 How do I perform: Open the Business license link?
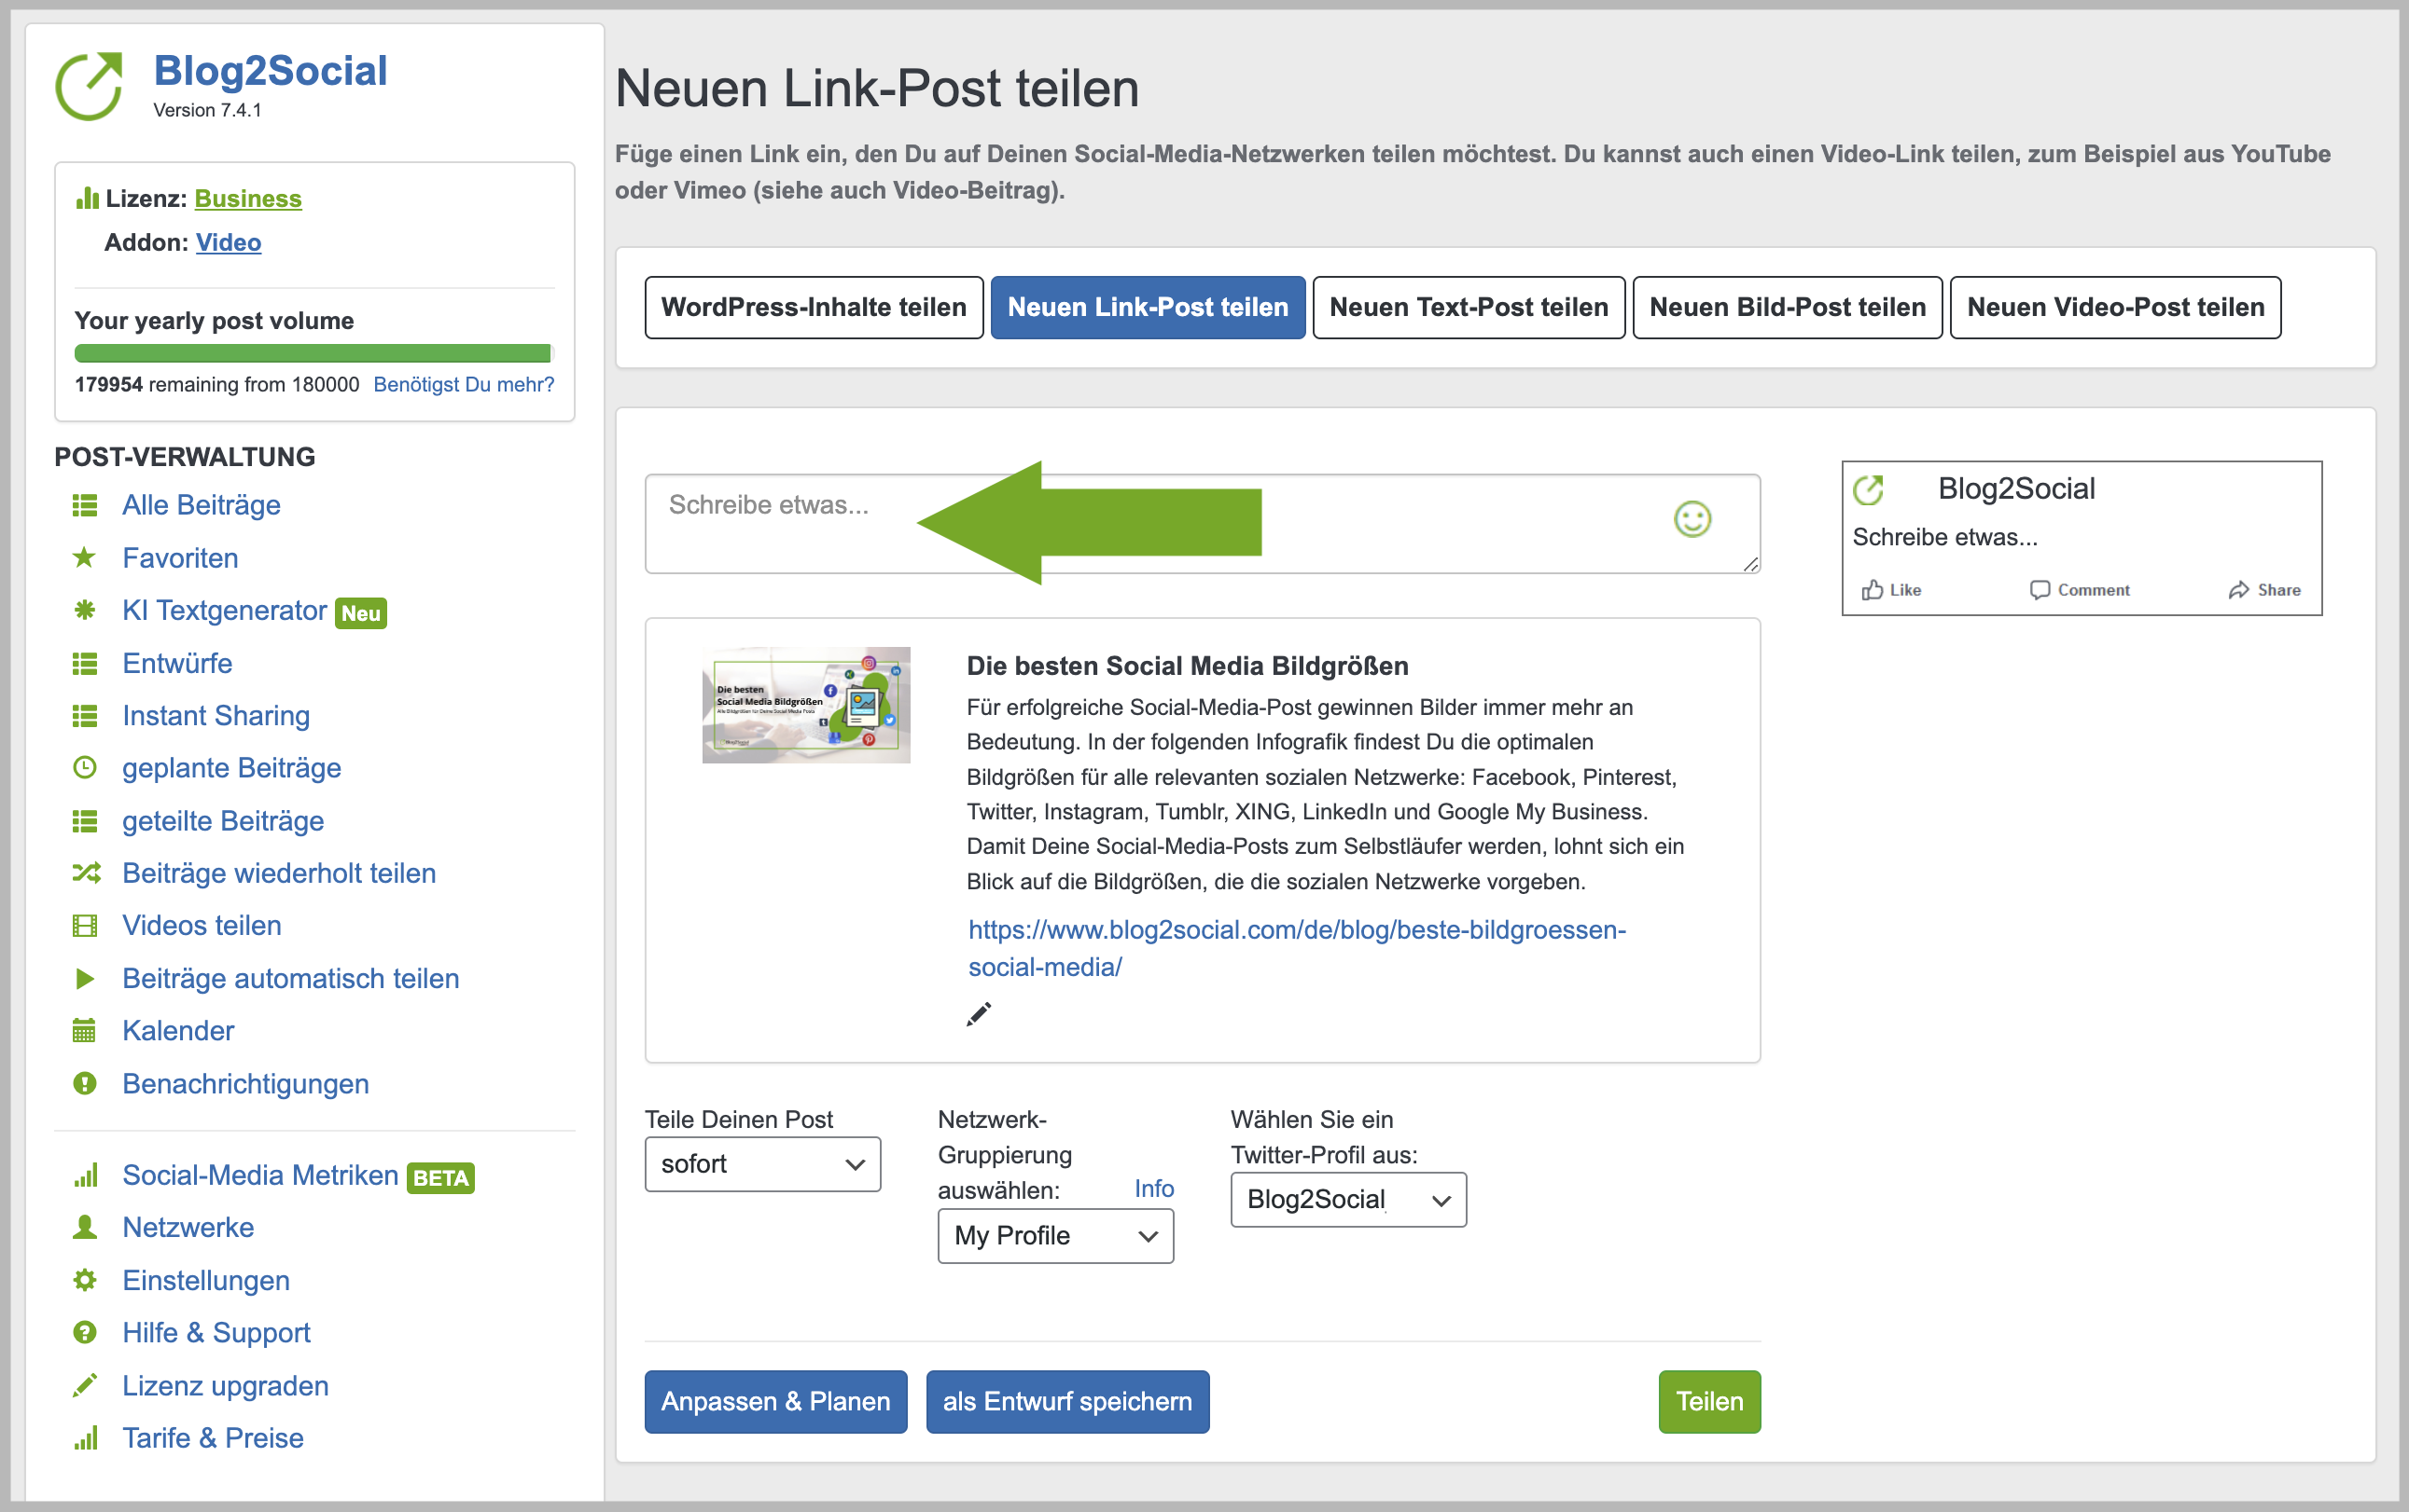(248, 198)
